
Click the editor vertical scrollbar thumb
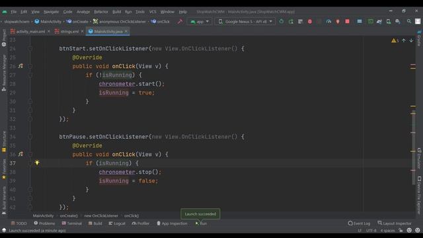tap(413, 147)
